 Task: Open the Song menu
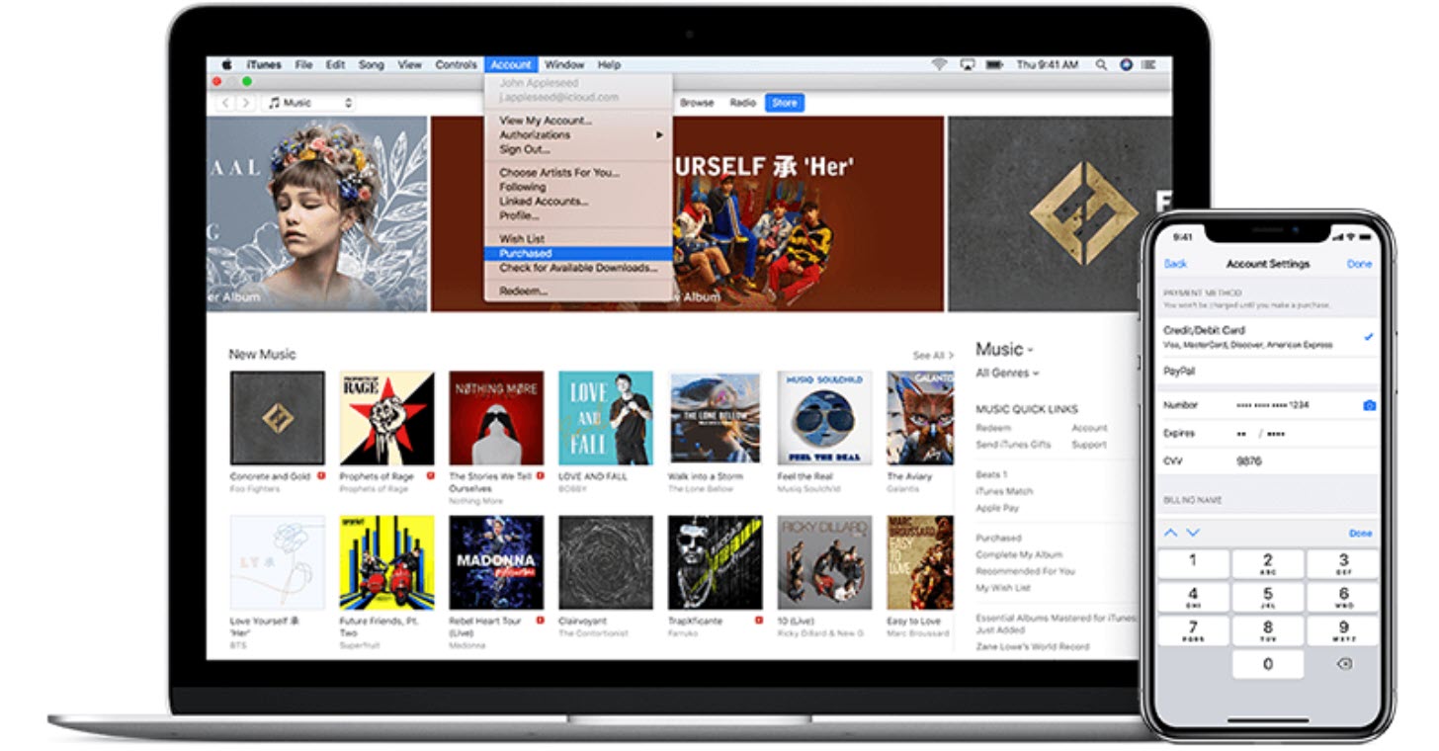pos(372,65)
